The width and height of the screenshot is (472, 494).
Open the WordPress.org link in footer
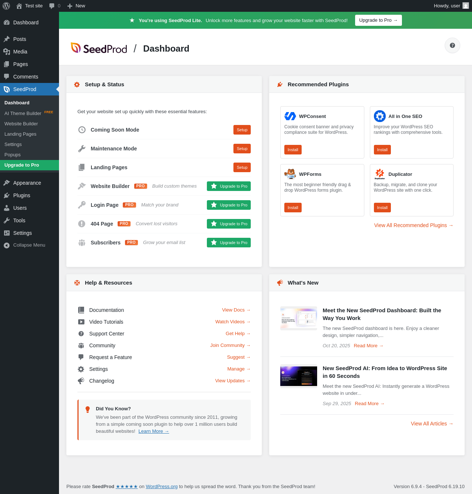pos(162,487)
